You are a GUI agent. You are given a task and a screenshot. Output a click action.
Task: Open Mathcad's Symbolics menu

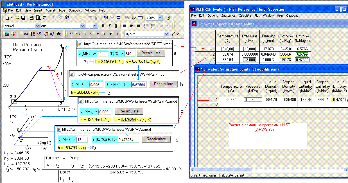coord(75,10)
